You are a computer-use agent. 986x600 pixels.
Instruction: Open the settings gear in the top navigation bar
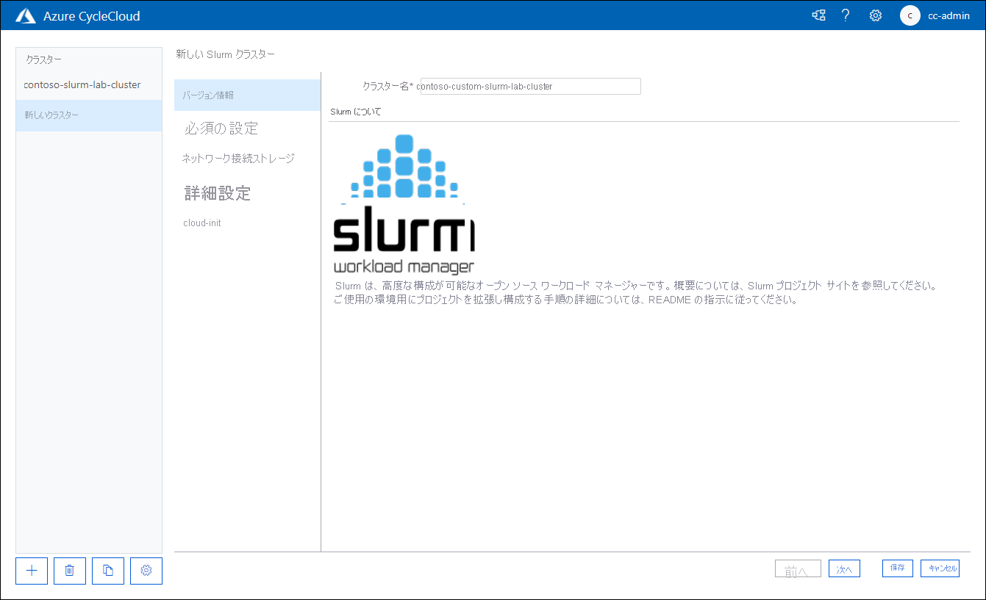875,15
